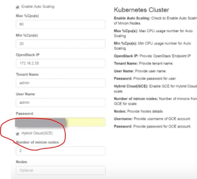The height and width of the screenshot is (179, 197).
Task: Uncheck the Enable Auto Scaling checkbox
Action: [18, 7]
